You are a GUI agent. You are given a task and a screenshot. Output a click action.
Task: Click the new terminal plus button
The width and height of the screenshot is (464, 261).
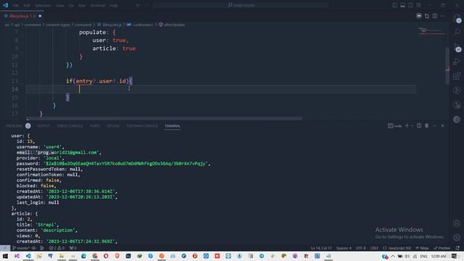coord(407,125)
